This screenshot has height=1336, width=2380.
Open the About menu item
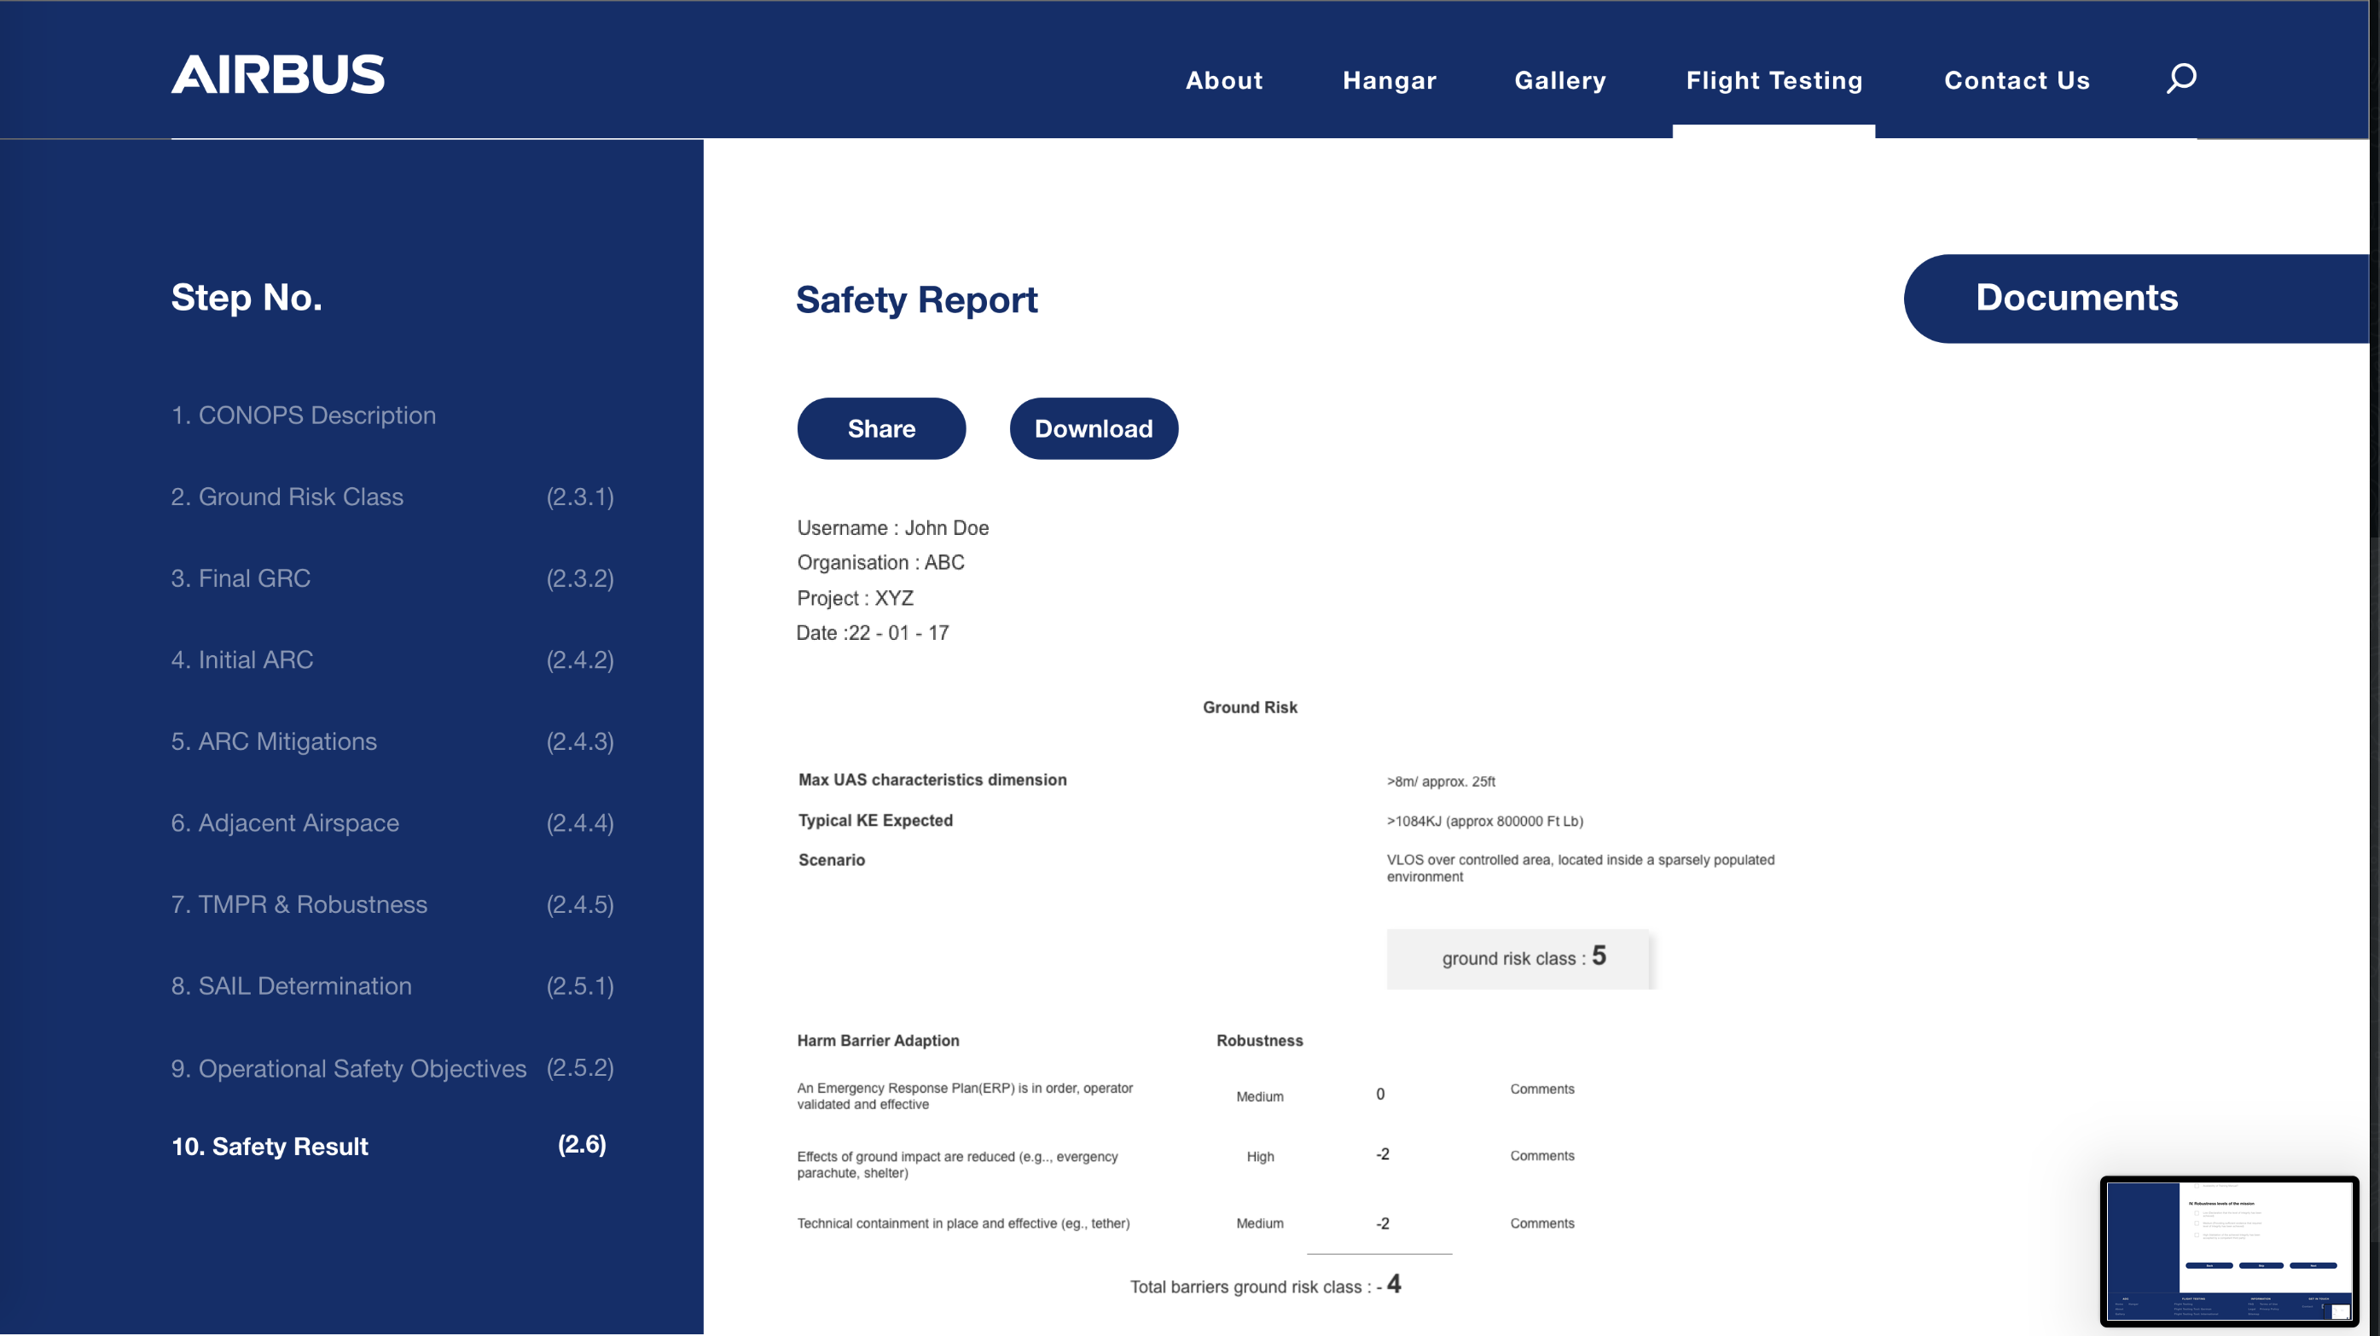(1223, 80)
